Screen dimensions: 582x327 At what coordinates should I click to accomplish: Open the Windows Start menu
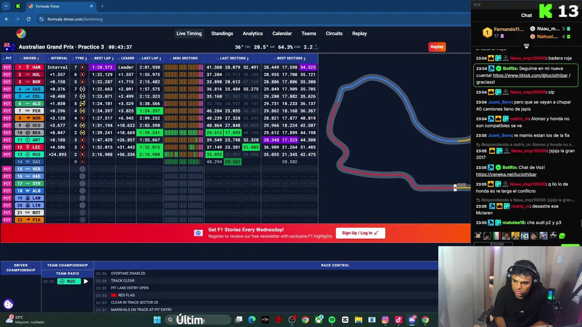[157, 320]
